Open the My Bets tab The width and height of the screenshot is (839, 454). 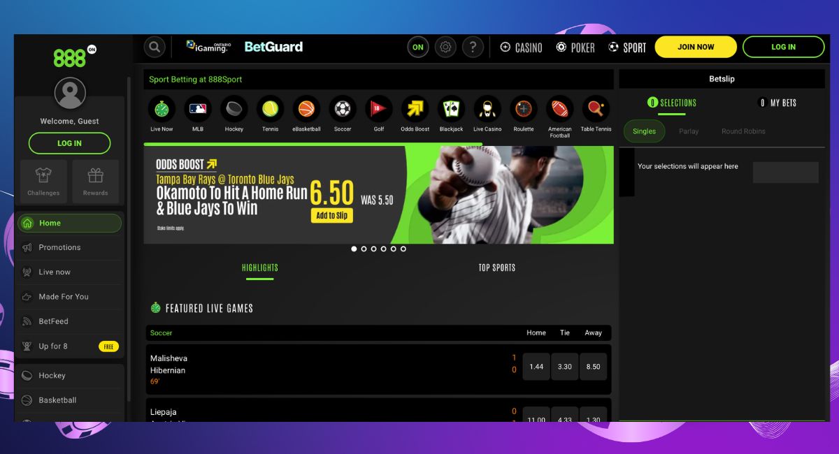click(x=777, y=103)
